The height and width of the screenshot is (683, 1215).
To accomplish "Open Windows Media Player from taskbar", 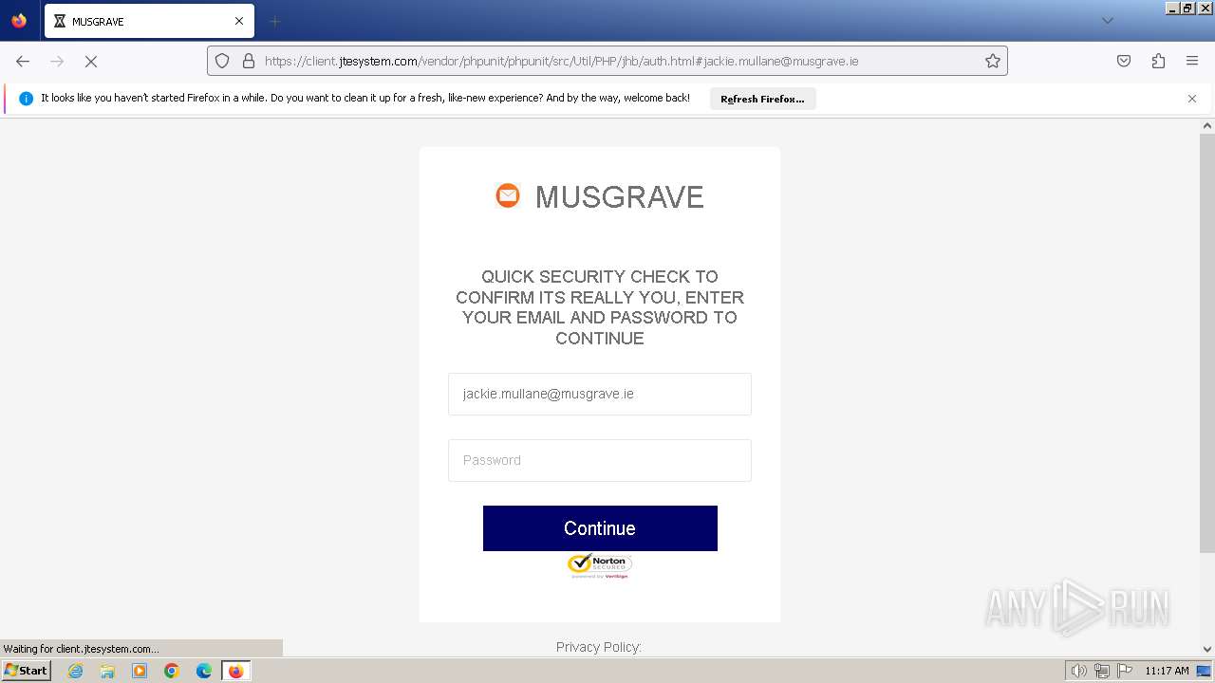I will click(x=140, y=671).
